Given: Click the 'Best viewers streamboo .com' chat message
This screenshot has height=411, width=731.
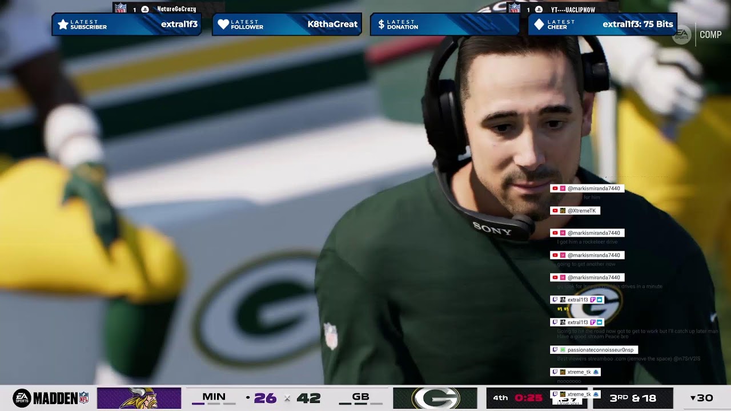Looking at the screenshot, I should click(628, 358).
